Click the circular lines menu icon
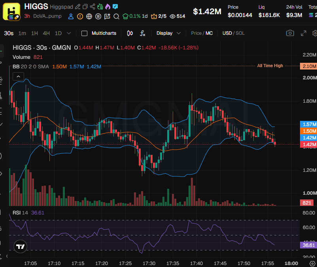 pos(98,16)
